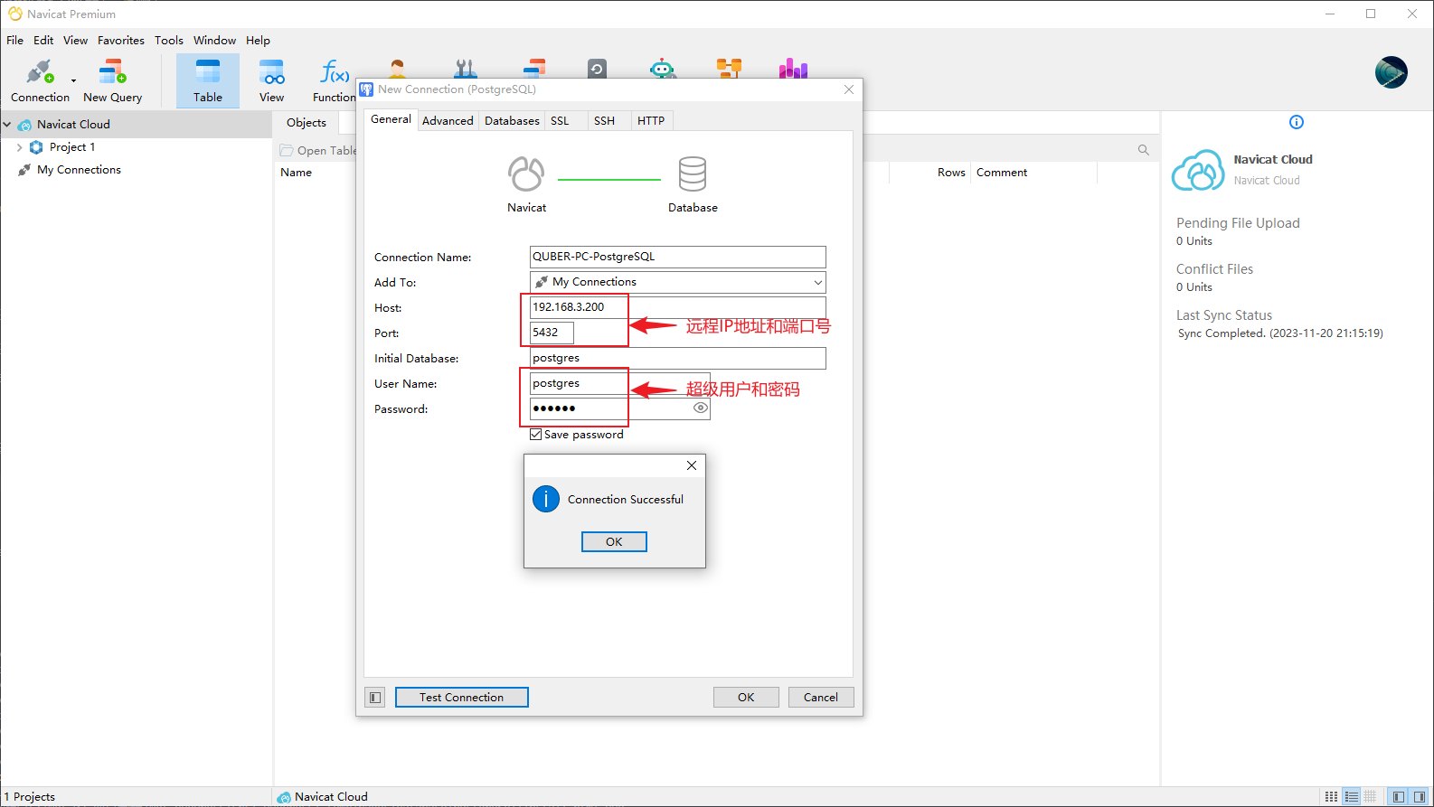The width and height of the screenshot is (1434, 807).
Task: Click OK in Connection Successful dialog
Action: click(614, 542)
